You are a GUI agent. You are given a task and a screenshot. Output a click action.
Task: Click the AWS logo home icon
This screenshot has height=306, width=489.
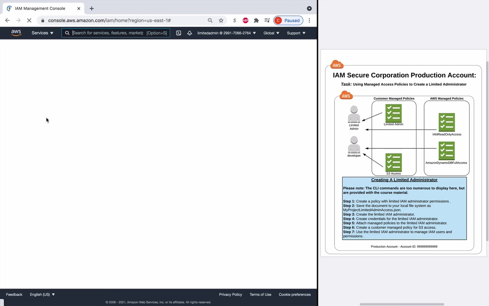[x=16, y=33]
